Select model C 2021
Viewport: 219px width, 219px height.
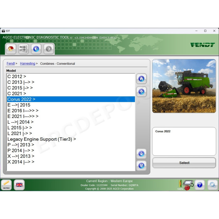[x=71, y=94]
